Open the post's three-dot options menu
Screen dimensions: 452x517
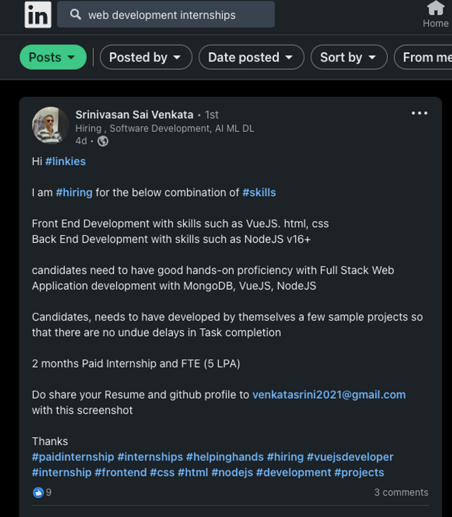point(419,113)
